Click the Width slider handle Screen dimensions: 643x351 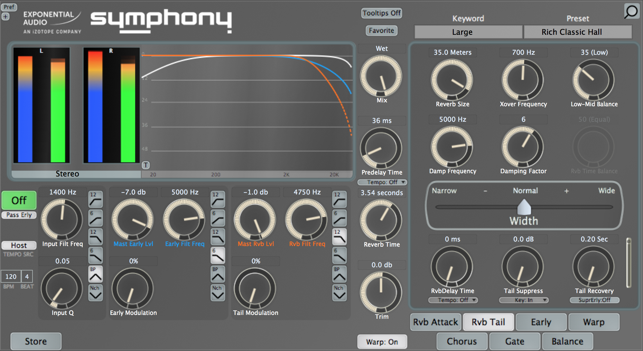coord(524,207)
